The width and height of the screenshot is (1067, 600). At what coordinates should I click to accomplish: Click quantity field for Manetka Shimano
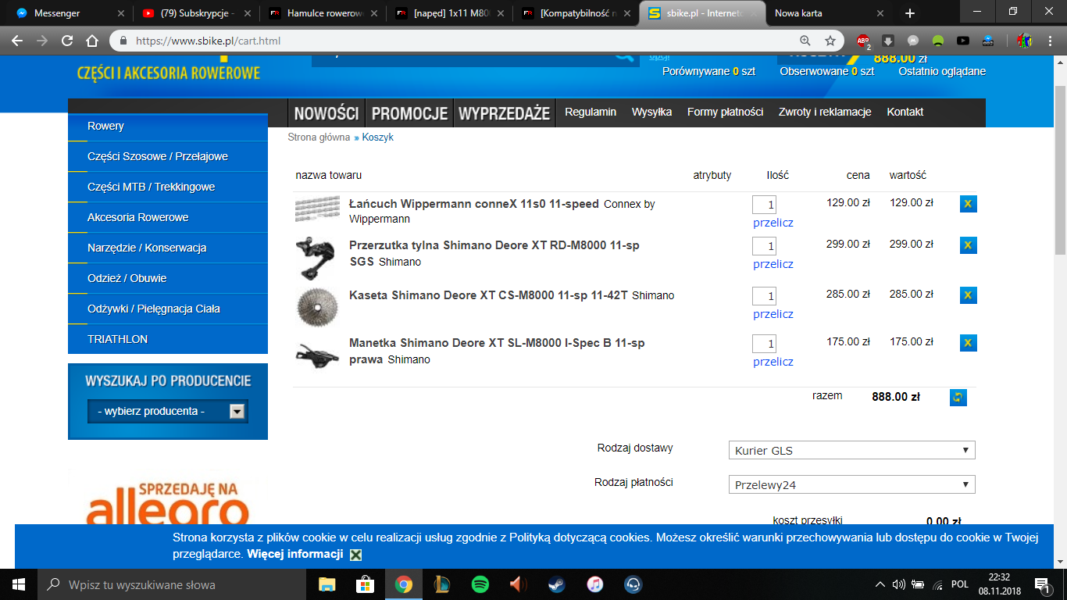pos(764,344)
